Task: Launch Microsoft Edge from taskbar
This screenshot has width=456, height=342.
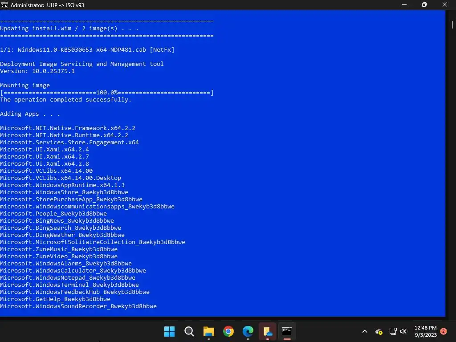Action: coord(248,331)
